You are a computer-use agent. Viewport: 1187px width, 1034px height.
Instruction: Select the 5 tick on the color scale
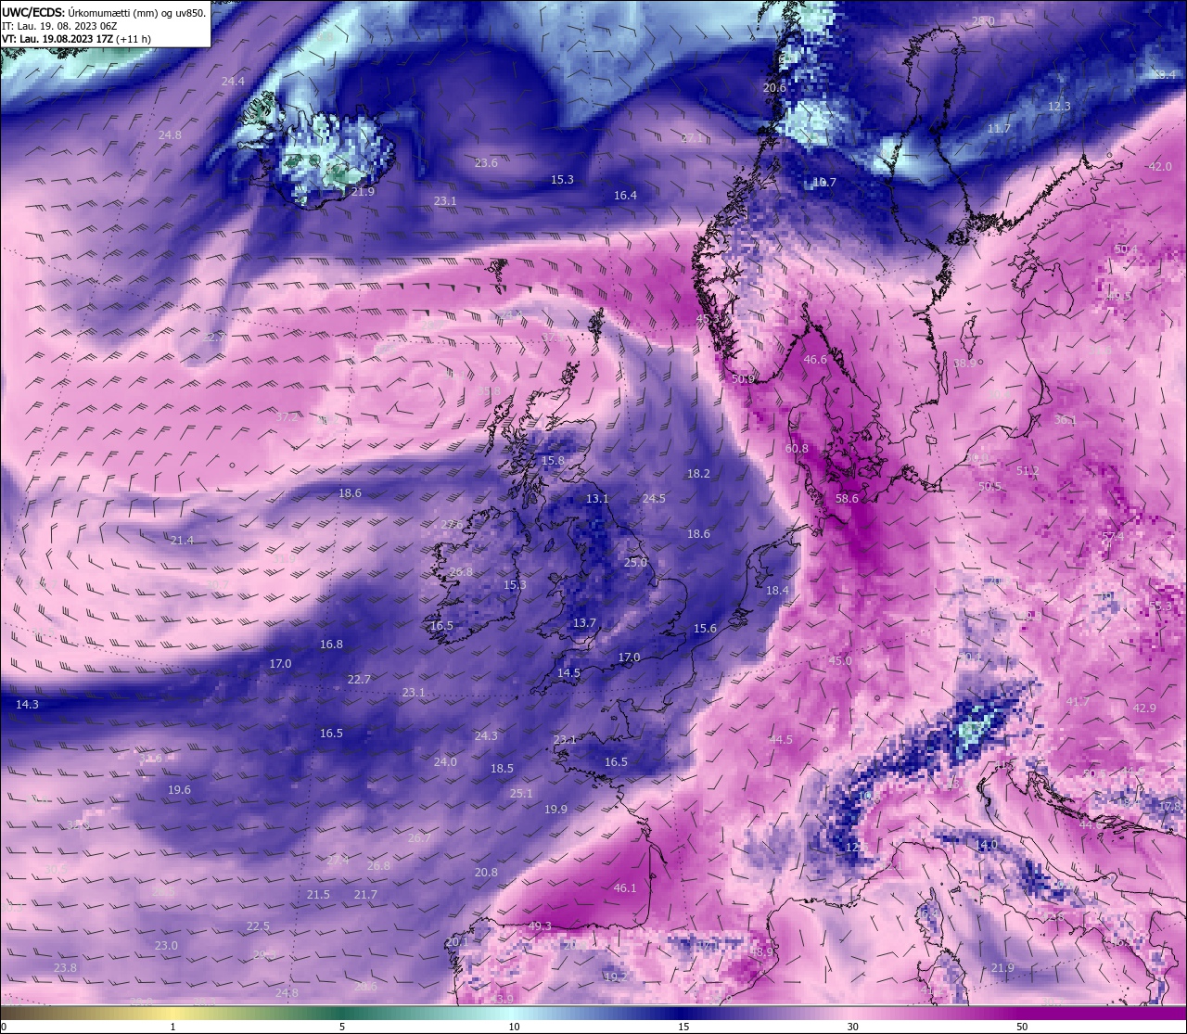pos(342,1027)
